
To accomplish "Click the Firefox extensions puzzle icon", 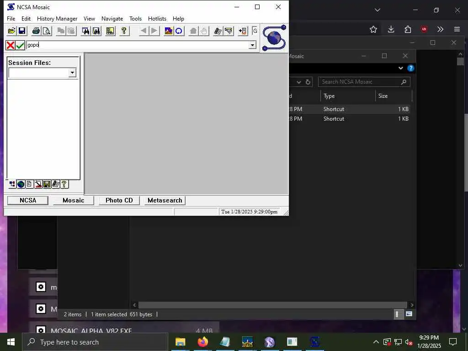I will (x=408, y=29).
